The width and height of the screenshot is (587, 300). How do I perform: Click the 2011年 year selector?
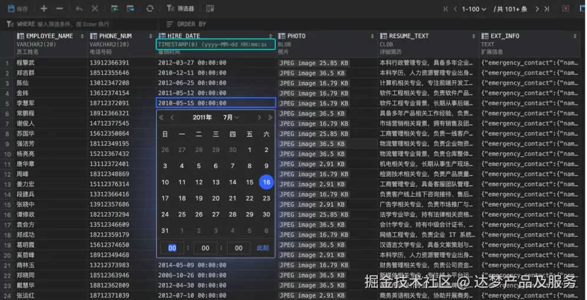202,118
